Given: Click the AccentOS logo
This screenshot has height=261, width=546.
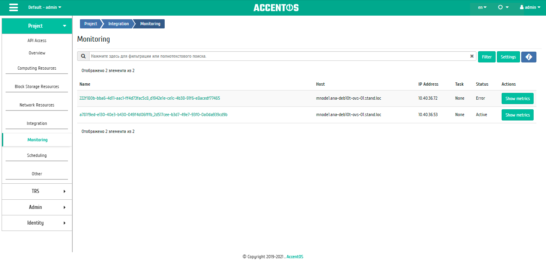Looking at the screenshot, I should tap(276, 8).
